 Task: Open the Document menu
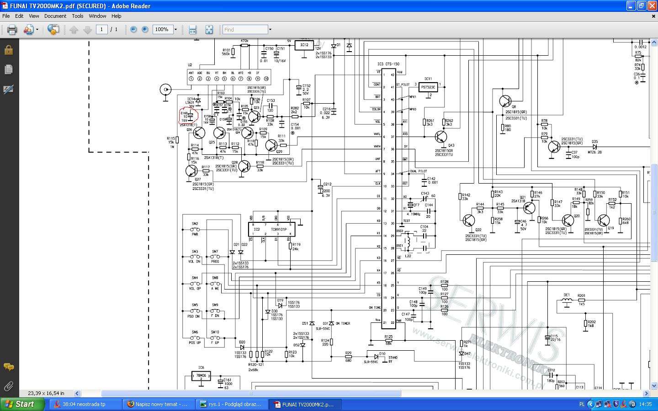55,16
